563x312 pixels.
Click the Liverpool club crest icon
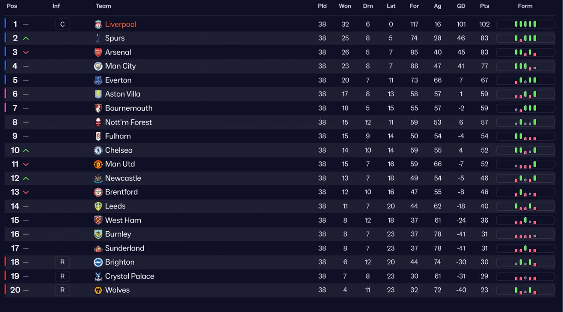tap(98, 25)
